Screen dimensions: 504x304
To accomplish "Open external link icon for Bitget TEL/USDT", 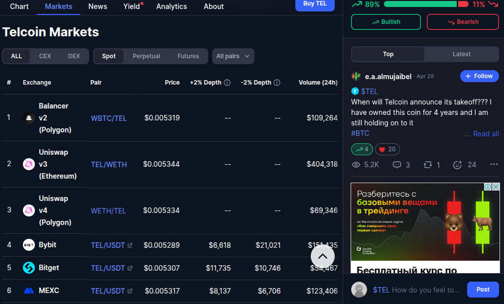I will point(130,268).
